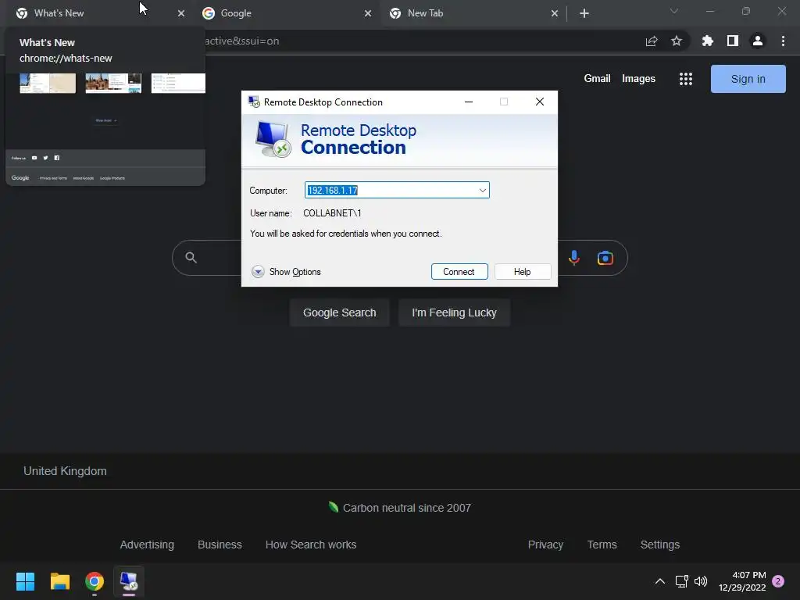Open volume tray icon
Image resolution: width=800 pixels, height=600 pixels.
tap(701, 581)
